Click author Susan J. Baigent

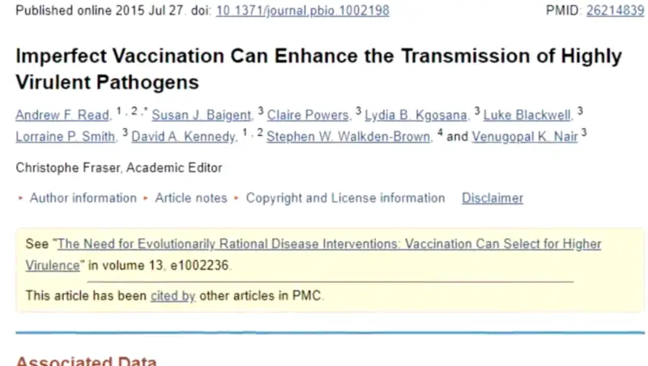(x=202, y=115)
